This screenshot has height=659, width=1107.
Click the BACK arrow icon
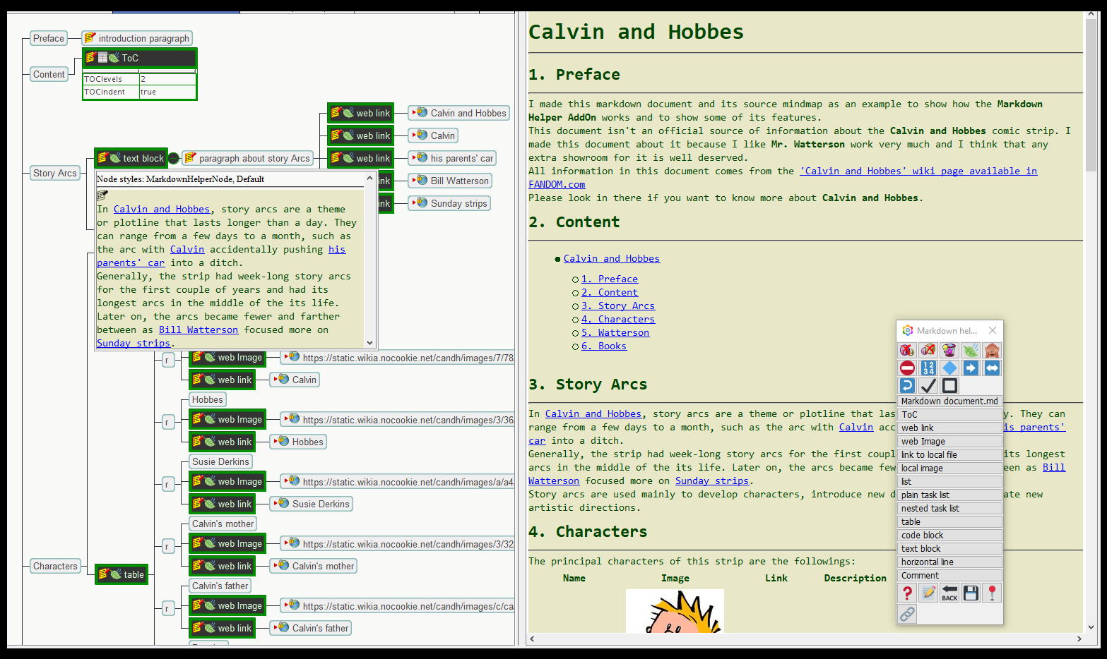coord(949,593)
